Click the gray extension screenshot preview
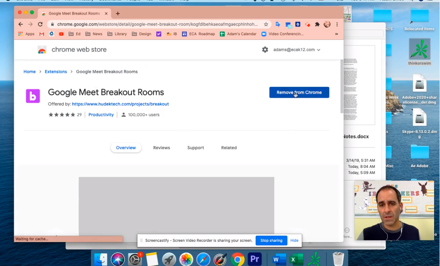This screenshot has width=440, height=266. coord(176,206)
